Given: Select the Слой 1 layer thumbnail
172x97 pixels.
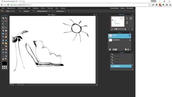Looking at the screenshot, I should [110, 36].
